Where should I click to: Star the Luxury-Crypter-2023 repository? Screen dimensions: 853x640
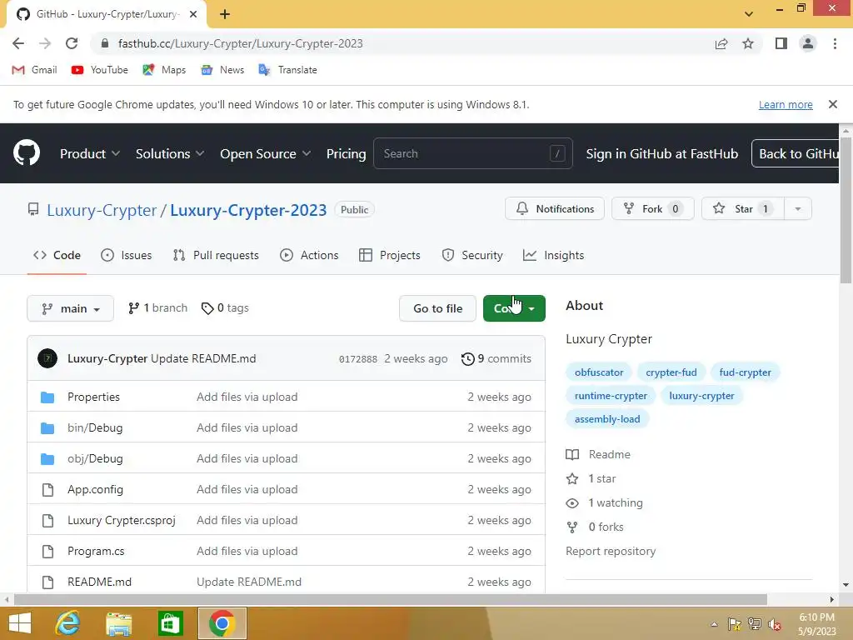(x=742, y=208)
